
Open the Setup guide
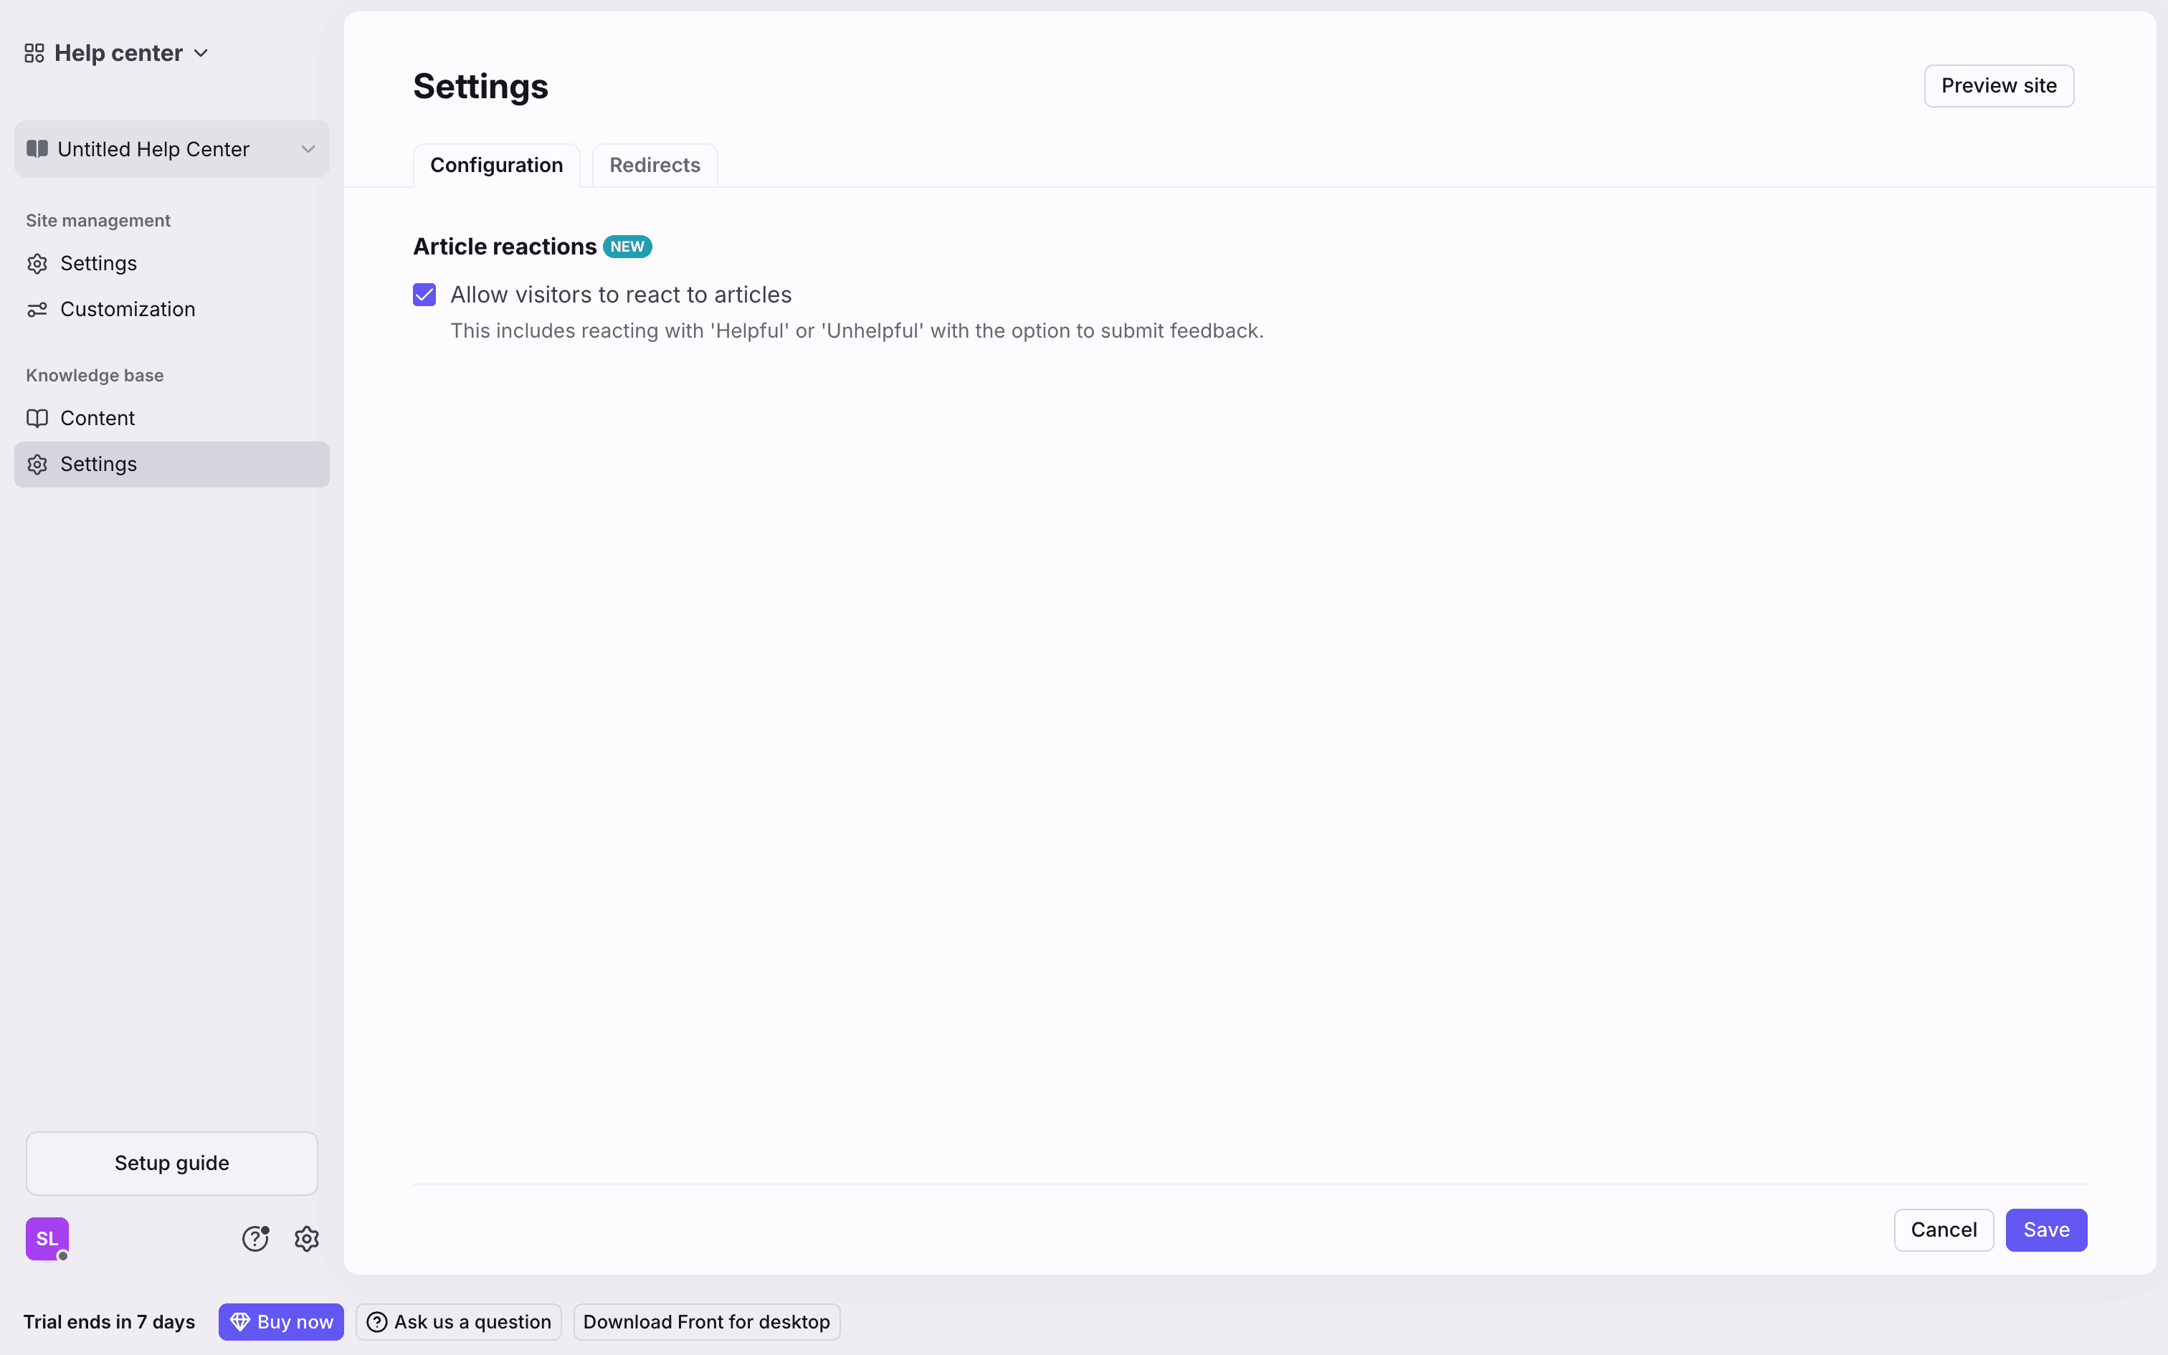pos(172,1163)
